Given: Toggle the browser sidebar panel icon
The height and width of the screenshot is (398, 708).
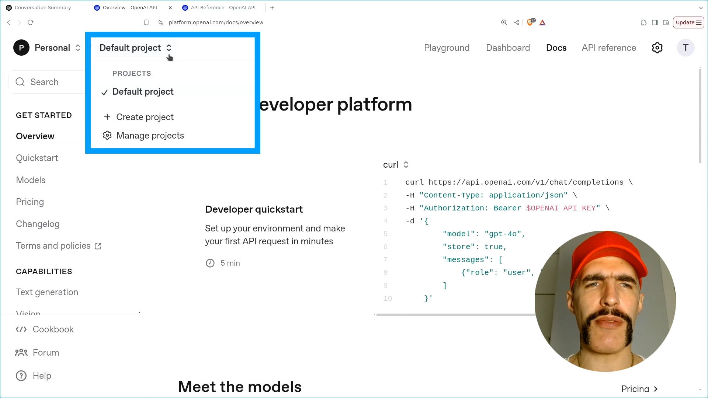Looking at the screenshot, I should [655, 22].
